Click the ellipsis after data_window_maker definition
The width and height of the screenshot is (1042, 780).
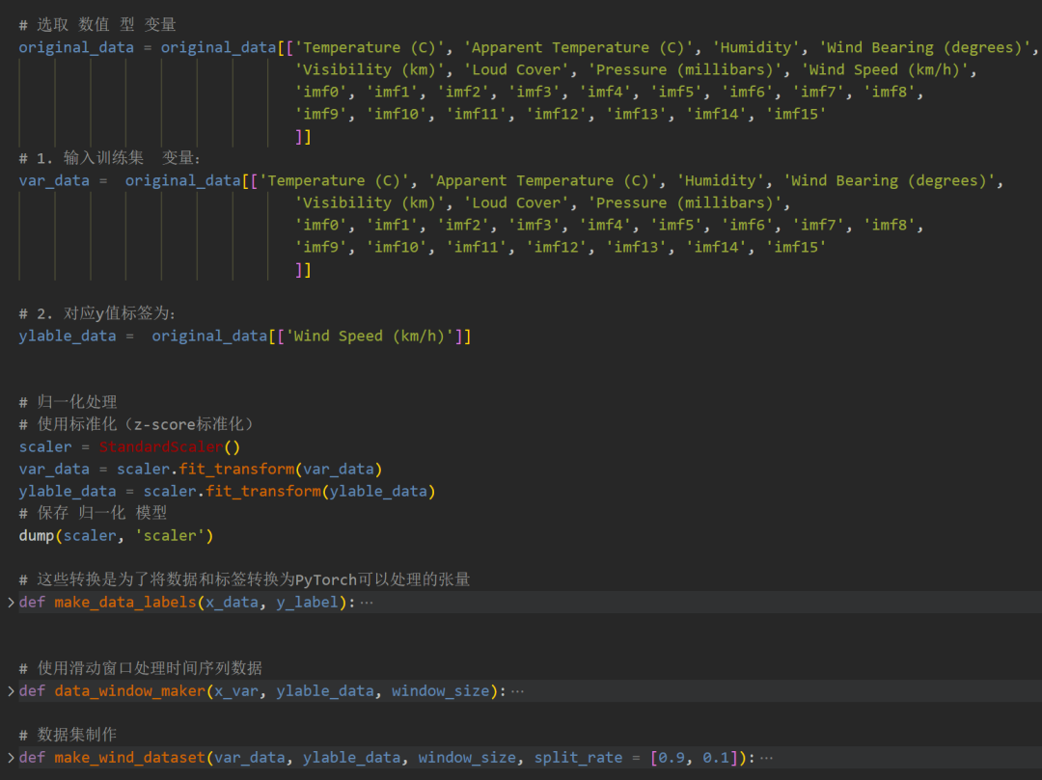pos(517,691)
